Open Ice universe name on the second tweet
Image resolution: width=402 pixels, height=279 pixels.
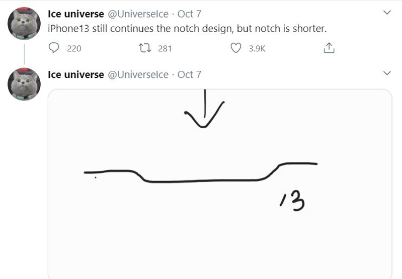(x=76, y=74)
